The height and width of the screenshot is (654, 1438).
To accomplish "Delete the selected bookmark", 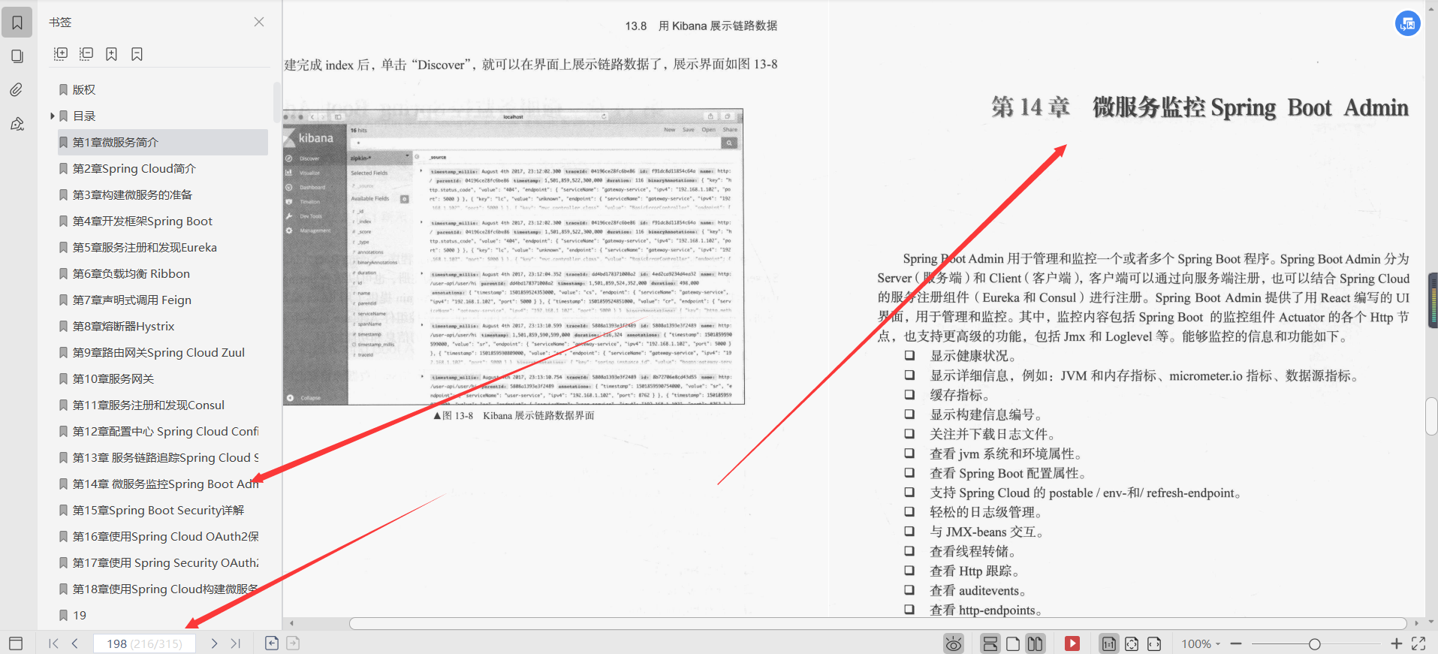I will pyautogui.click(x=137, y=54).
